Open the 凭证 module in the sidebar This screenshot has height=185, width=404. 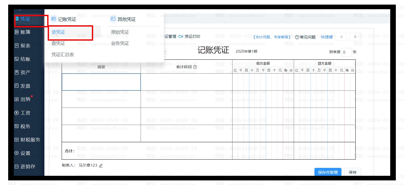(x=25, y=19)
